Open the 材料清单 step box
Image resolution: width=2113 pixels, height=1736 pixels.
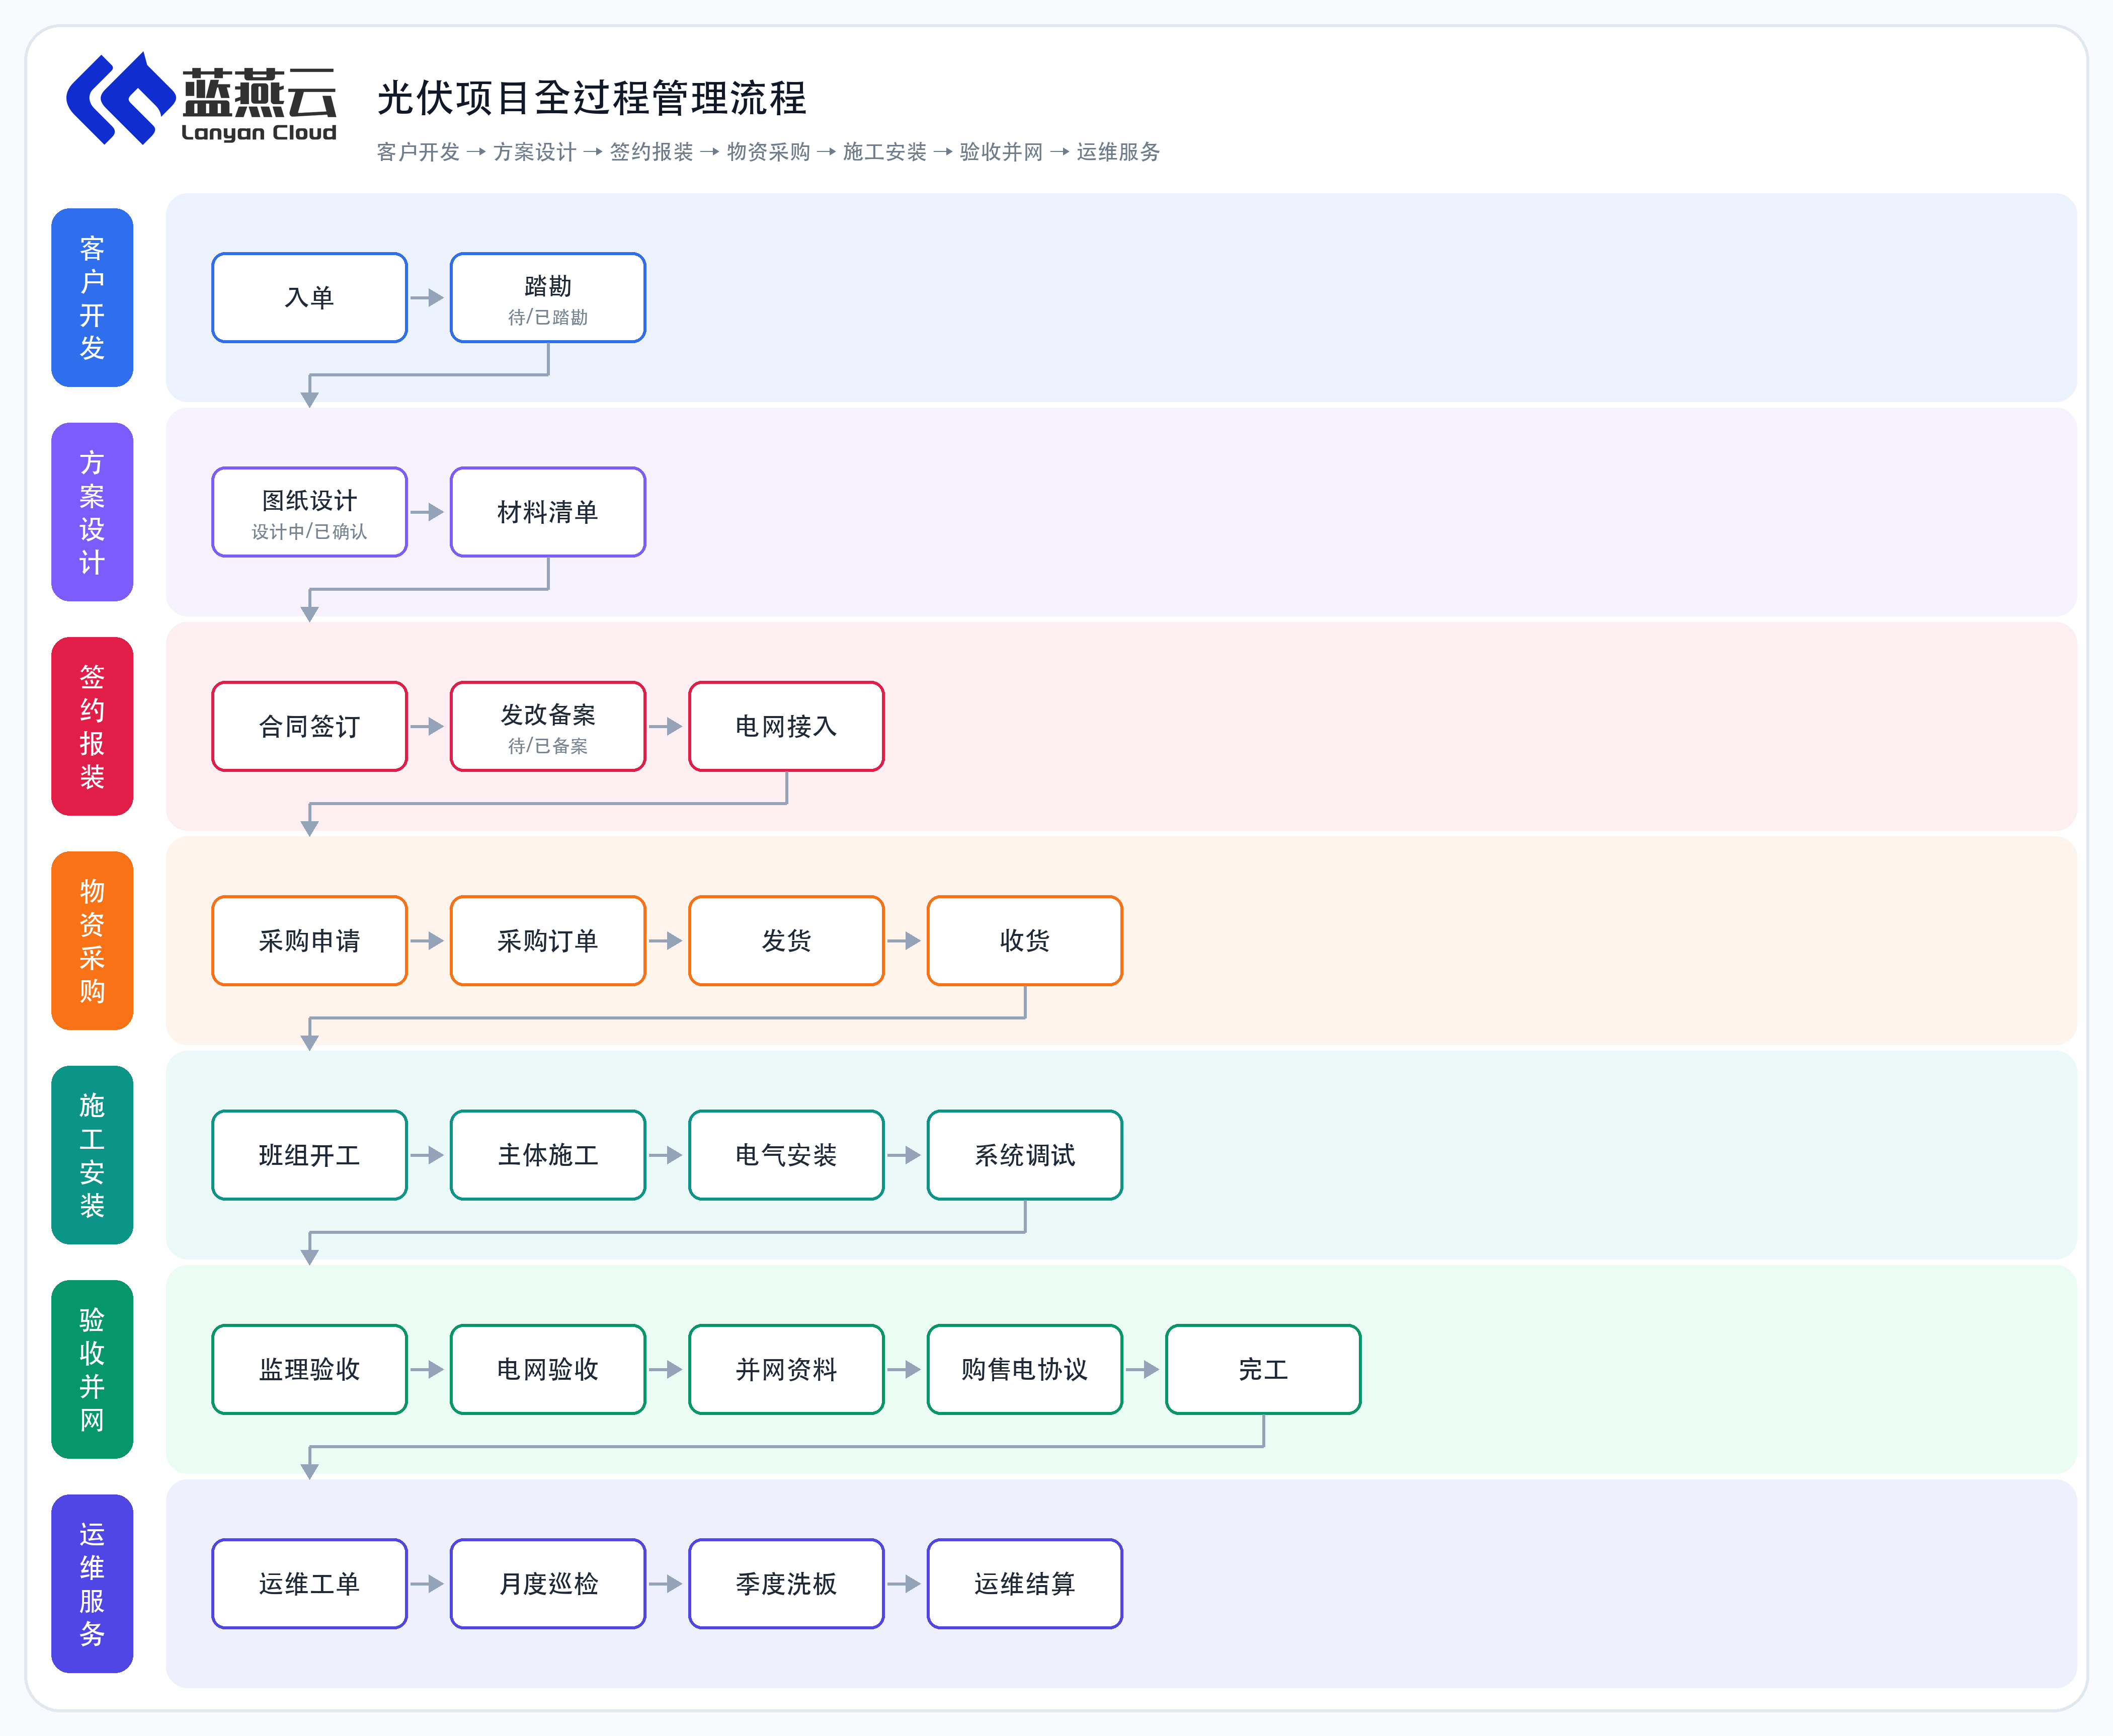click(x=548, y=512)
